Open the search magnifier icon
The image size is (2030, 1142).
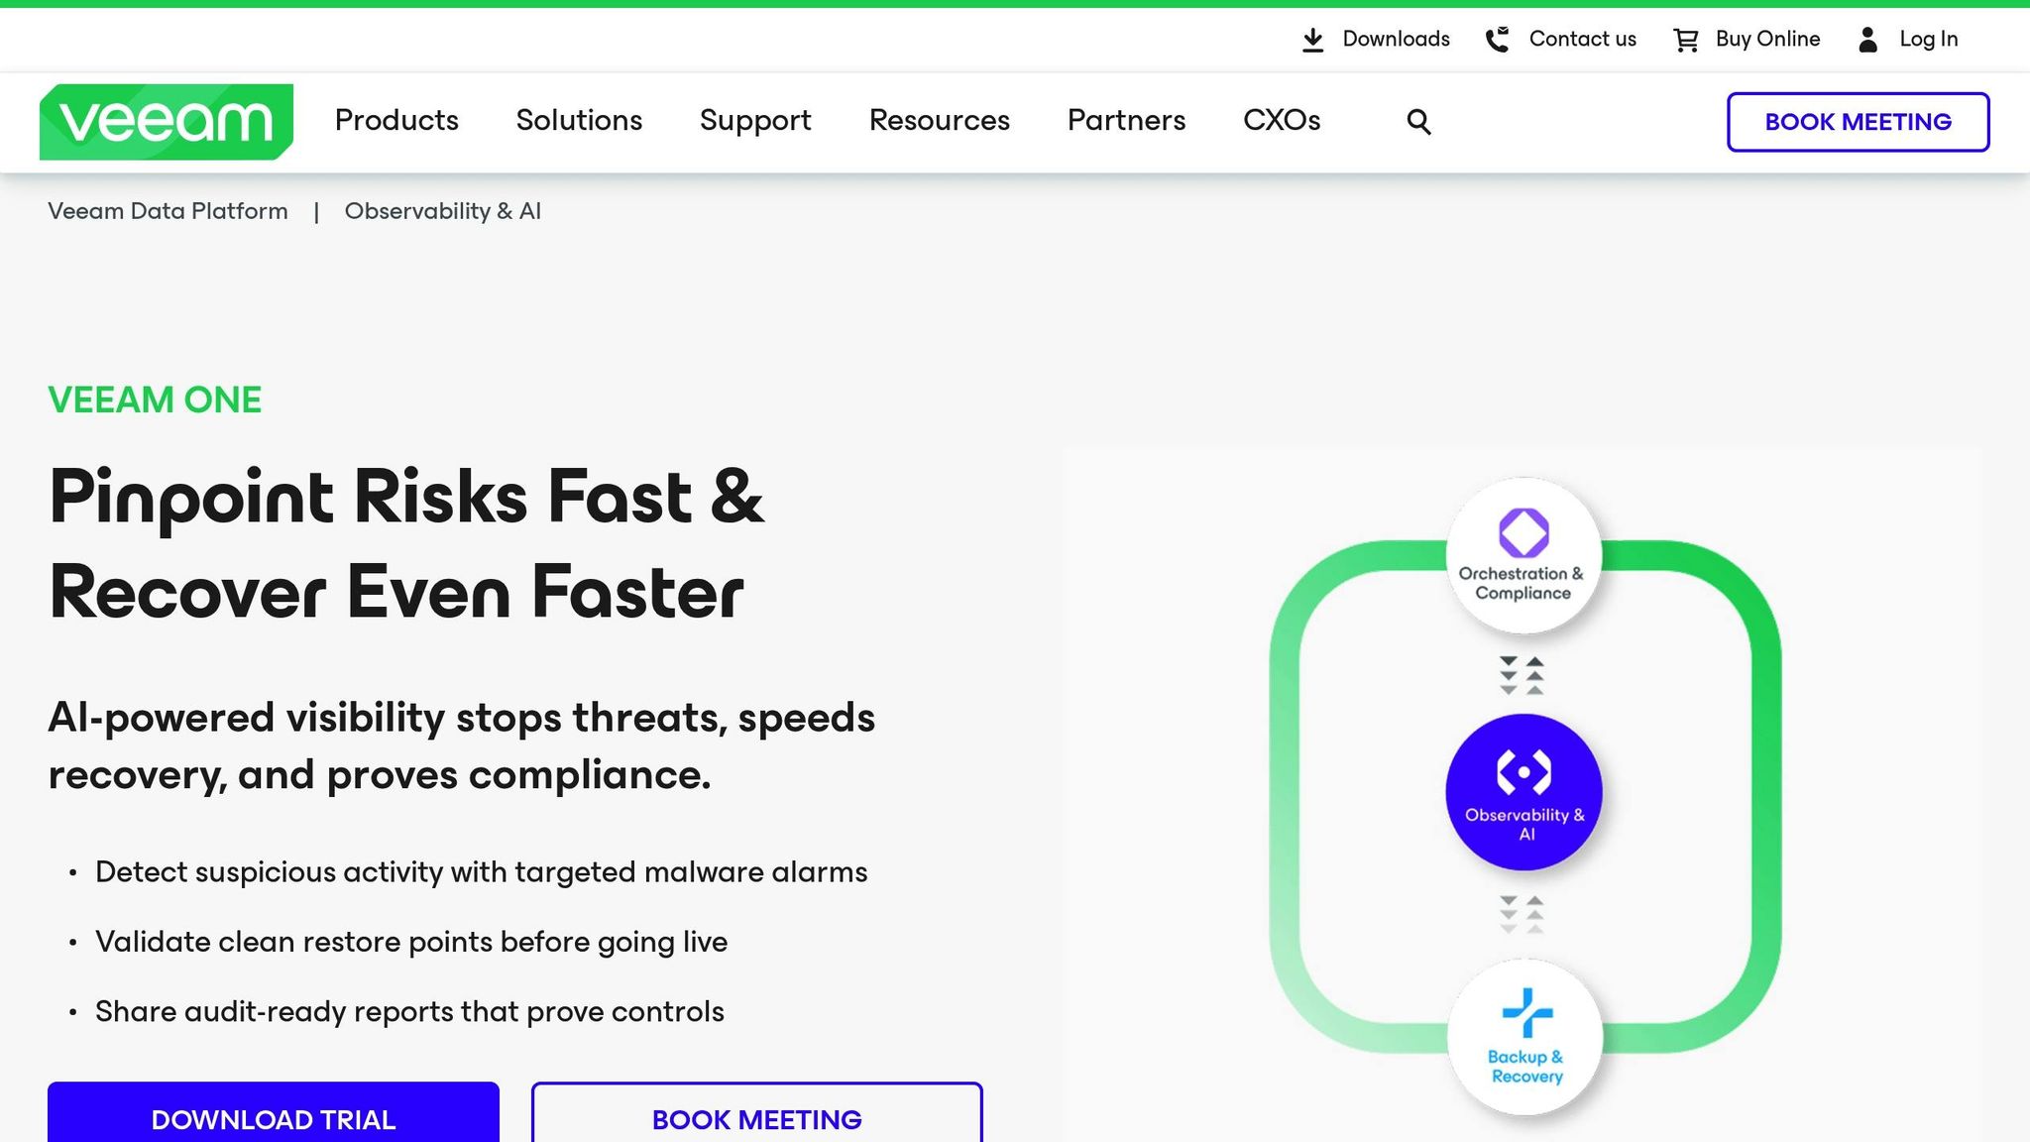[x=1418, y=122]
